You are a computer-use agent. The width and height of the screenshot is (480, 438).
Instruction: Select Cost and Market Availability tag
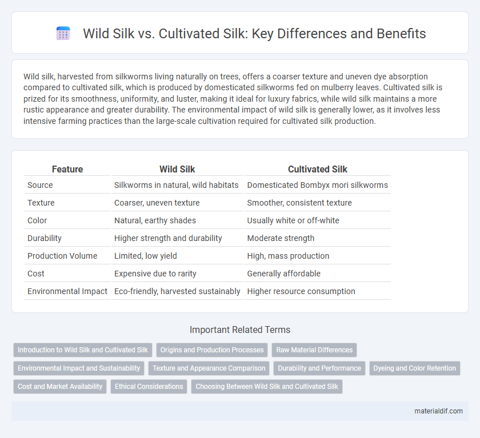[x=60, y=387]
